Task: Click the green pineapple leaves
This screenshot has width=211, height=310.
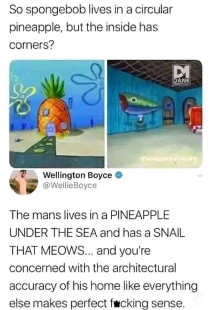Action: point(53,86)
